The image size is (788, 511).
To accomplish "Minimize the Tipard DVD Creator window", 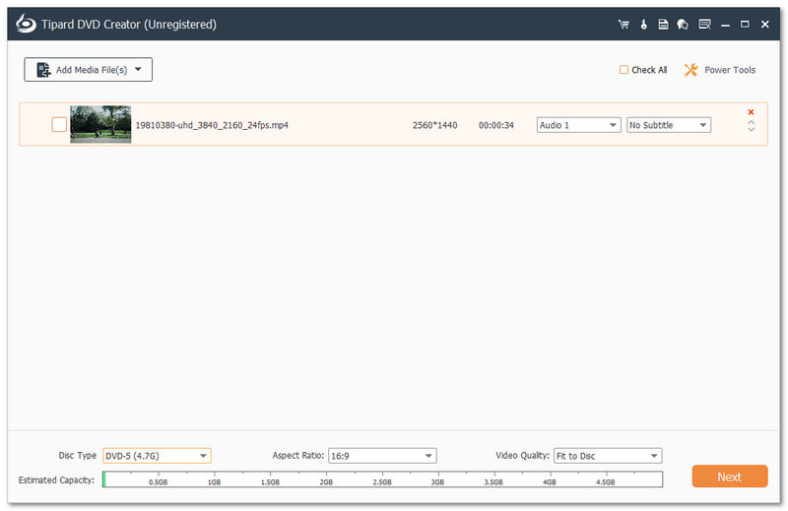I will click(x=725, y=24).
